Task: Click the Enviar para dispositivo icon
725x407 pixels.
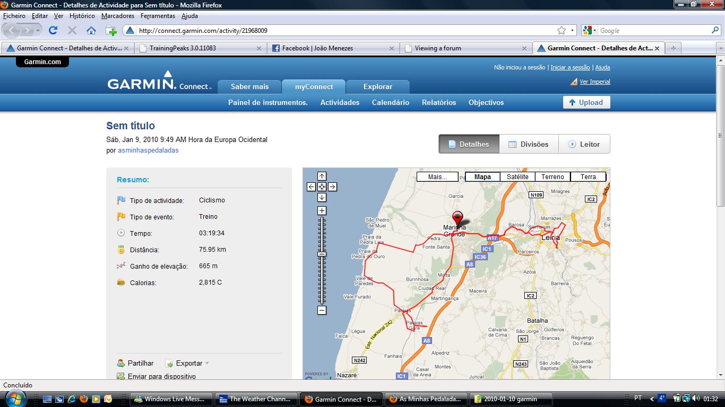Action: tap(121, 377)
